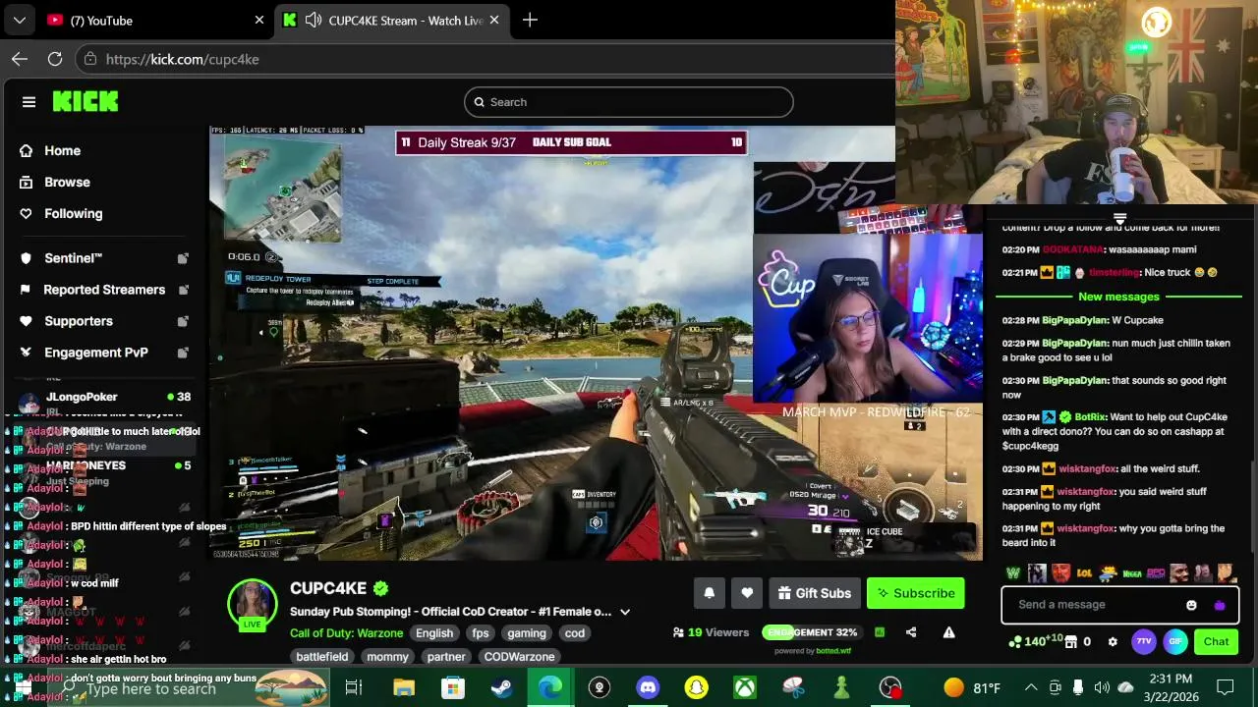Click the CUPC4KE verified badge
The height and width of the screenshot is (707, 1258).
point(381,589)
